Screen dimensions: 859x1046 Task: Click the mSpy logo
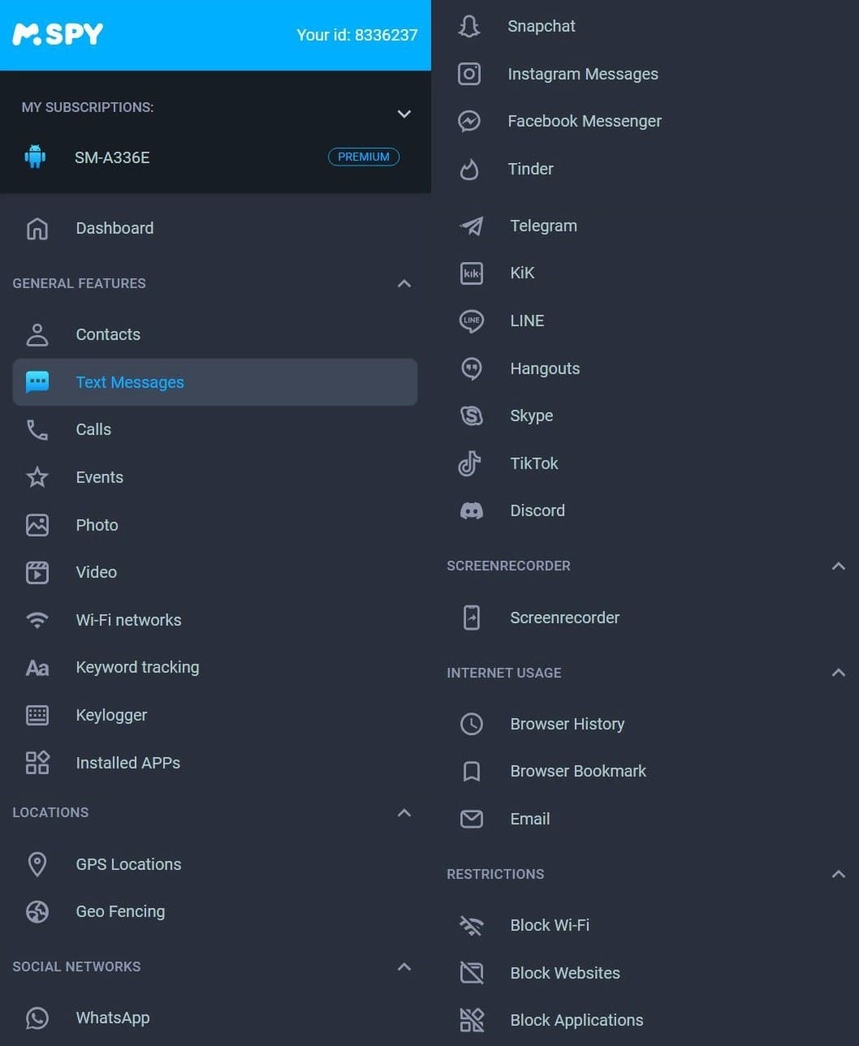coord(58,34)
